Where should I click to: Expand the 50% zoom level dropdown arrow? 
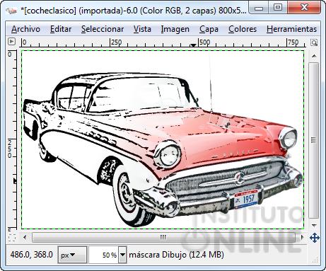pyautogui.click(x=122, y=255)
